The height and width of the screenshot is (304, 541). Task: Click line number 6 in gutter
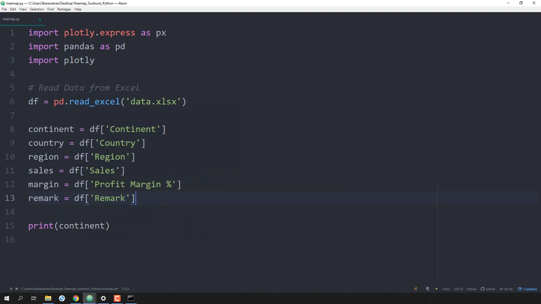click(x=12, y=102)
